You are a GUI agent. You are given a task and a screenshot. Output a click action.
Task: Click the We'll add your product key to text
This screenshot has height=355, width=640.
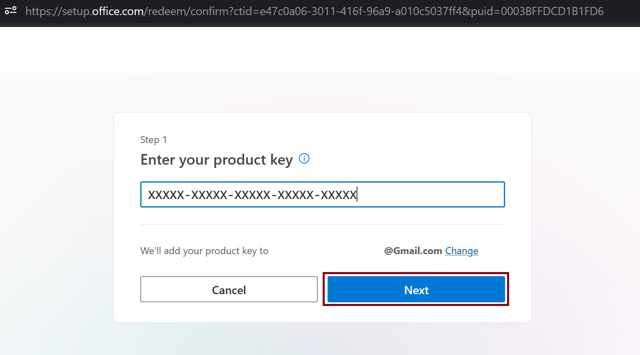coord(204,251)
